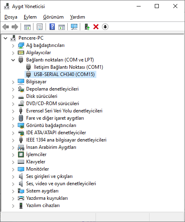Click the blue help question mark icon
The width and height of the screenshot is (185, 222).
[52, 27]
